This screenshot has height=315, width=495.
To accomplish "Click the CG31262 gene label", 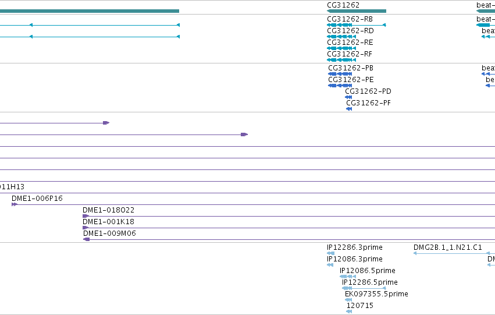I will pyautogui.click(x=343, y=5).
